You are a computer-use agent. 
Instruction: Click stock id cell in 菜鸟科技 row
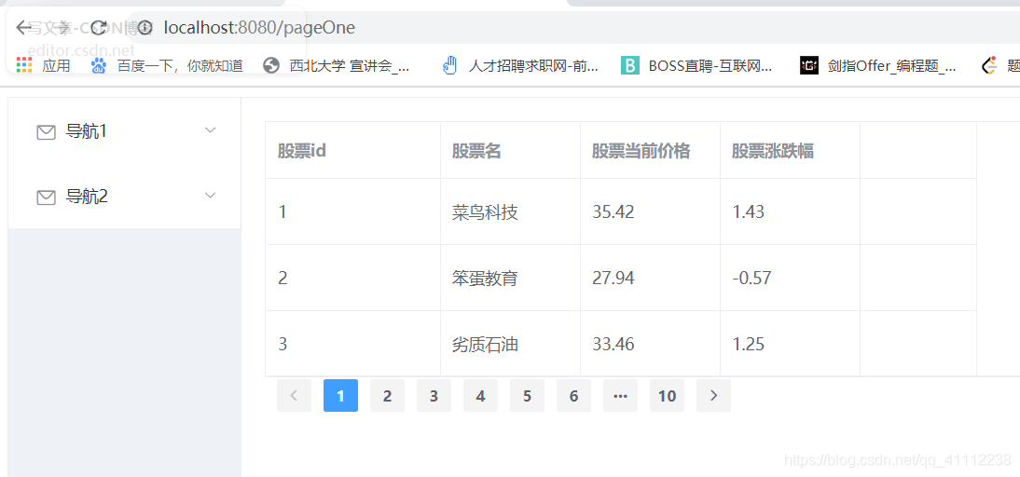pyautogui.click(x=353, y=211)
